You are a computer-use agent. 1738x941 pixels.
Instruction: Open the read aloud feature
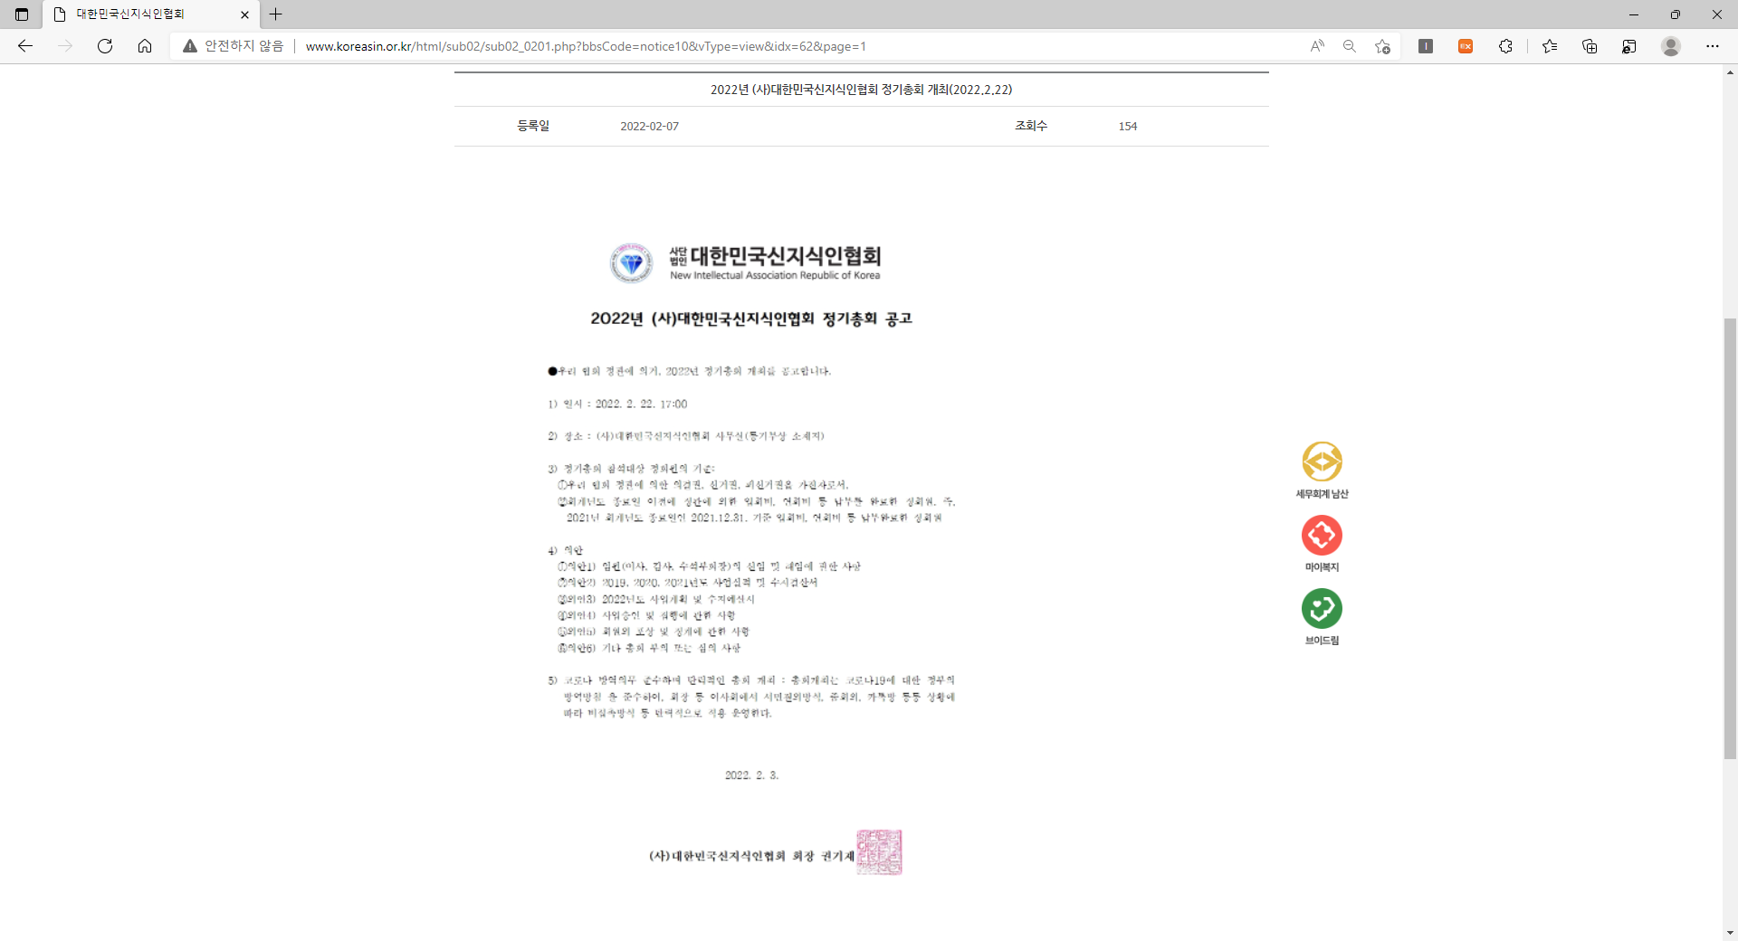pos(1317,46)
